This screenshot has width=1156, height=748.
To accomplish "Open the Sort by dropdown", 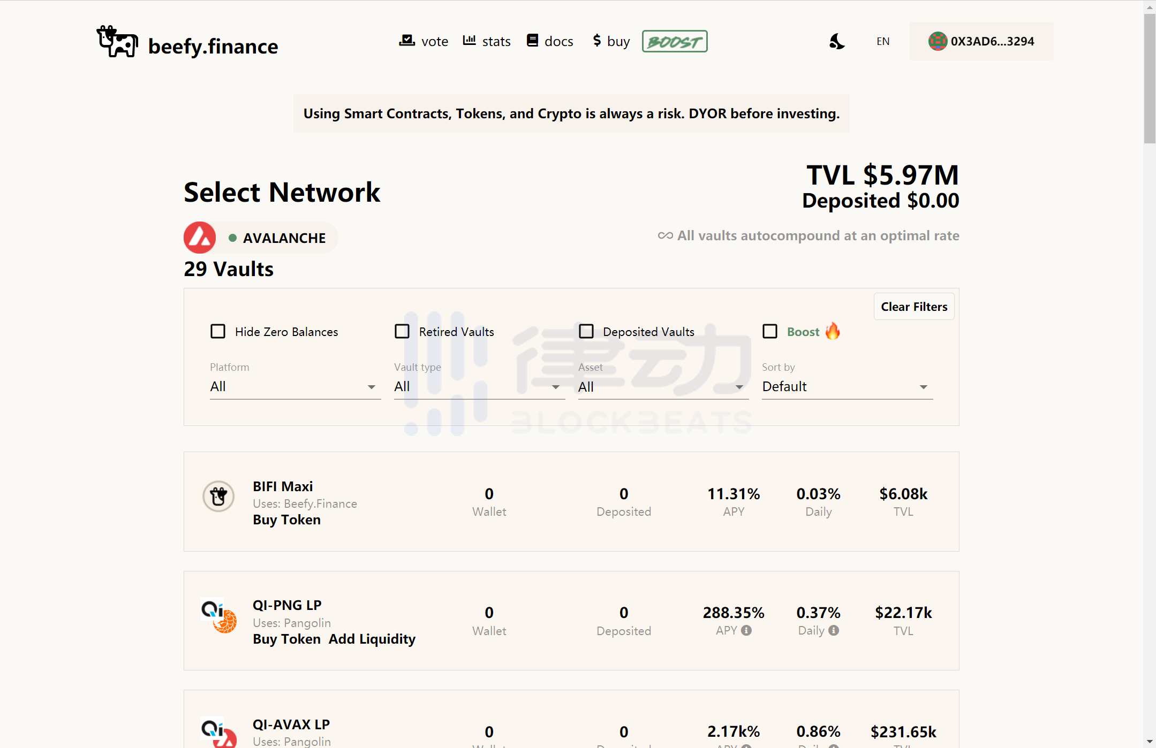I will pyautogui.click(x=847, y=386).
